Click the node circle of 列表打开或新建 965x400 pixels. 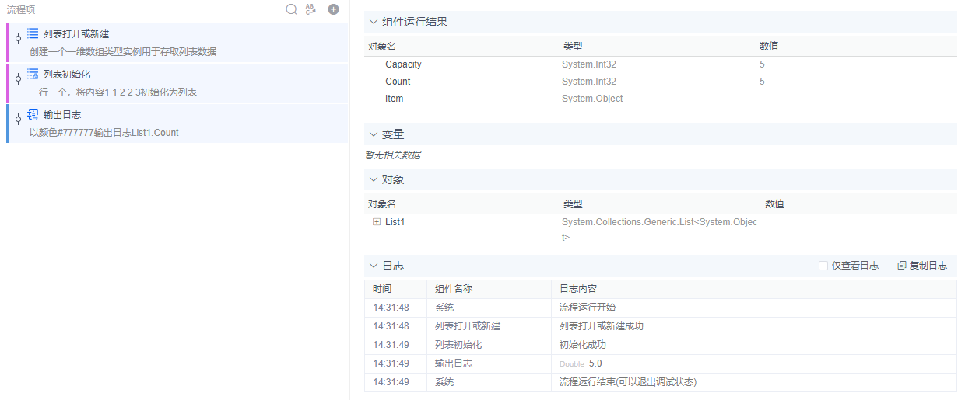click(18, 38)
